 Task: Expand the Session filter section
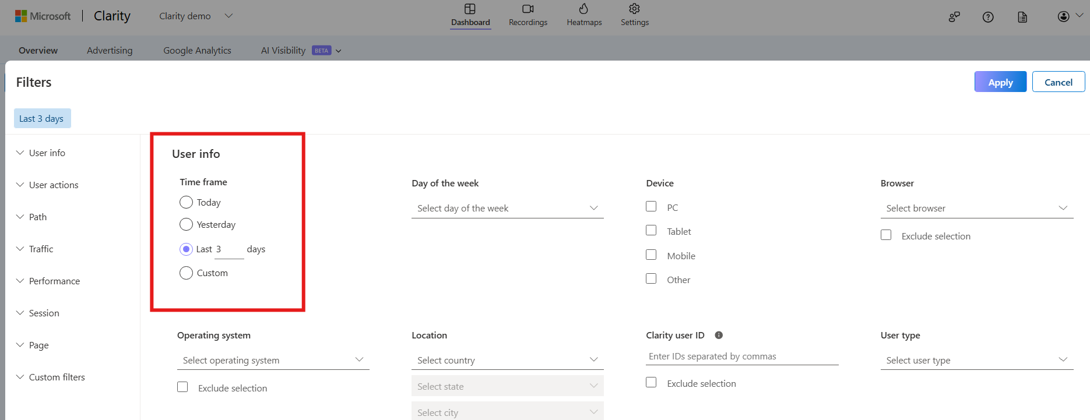click(x=38, y=313)
